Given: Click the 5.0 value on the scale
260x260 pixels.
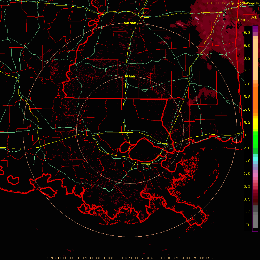Looking at the screenshot, I should [x=247, y=109].
